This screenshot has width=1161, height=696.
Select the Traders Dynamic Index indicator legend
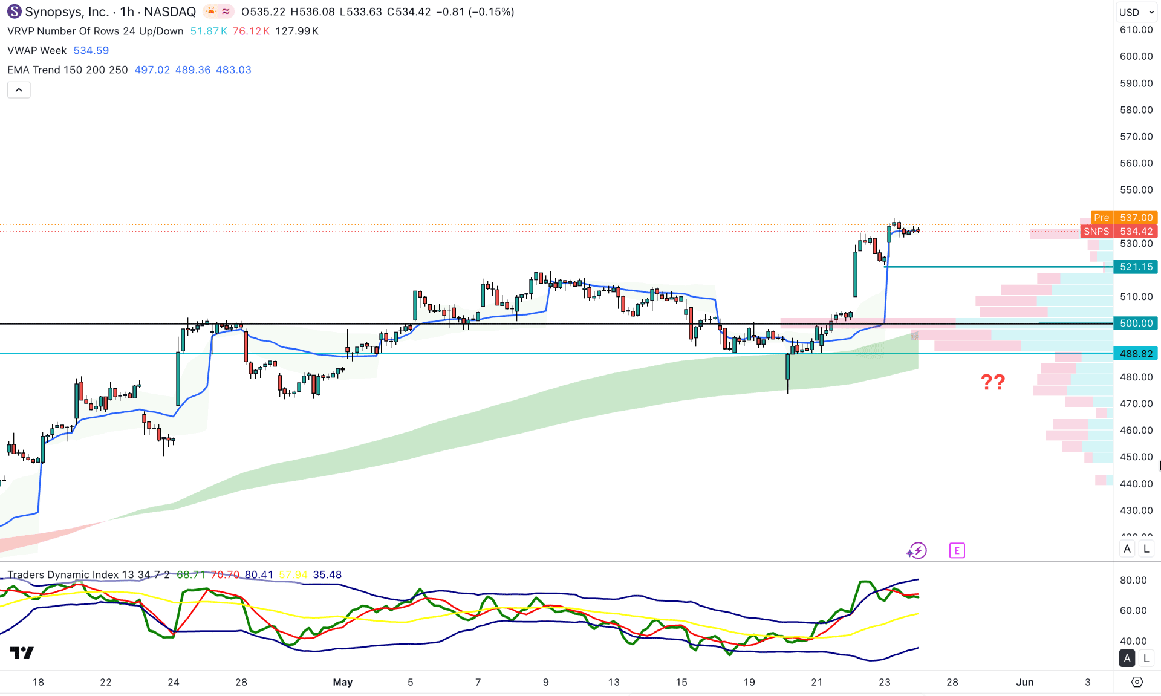point(88,574)
